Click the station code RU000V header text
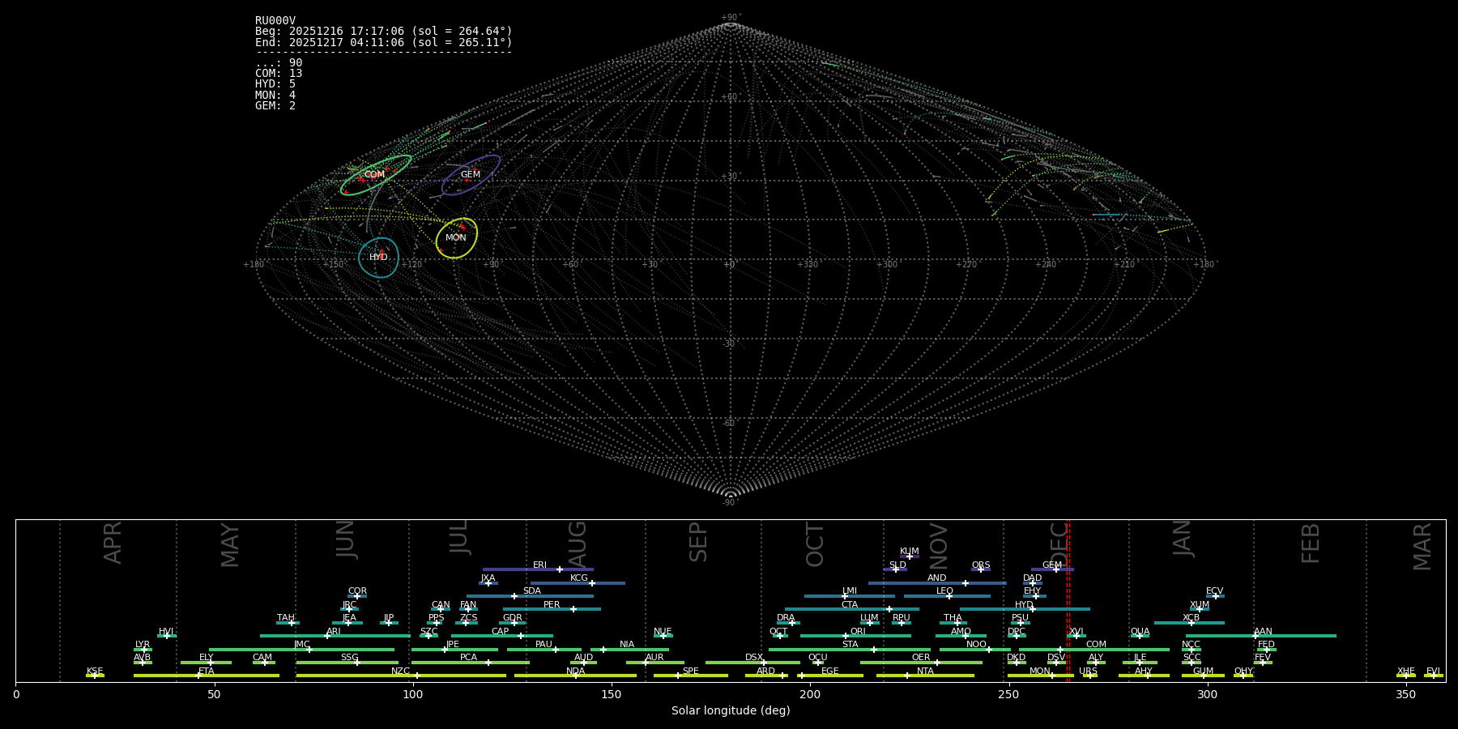 (x=275, y=21)
